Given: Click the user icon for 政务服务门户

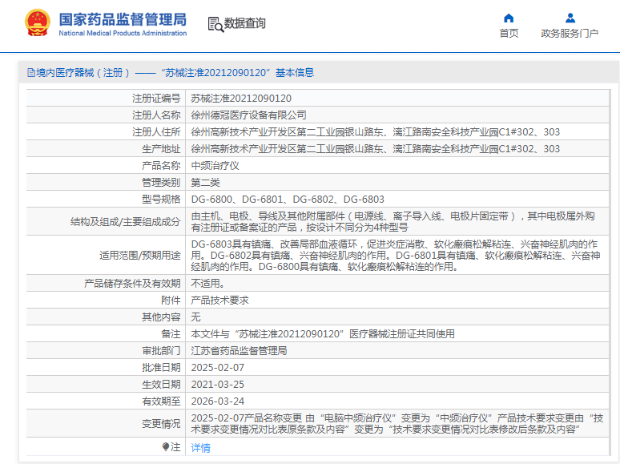Looking at the screenshot, I should coord(570,18).
